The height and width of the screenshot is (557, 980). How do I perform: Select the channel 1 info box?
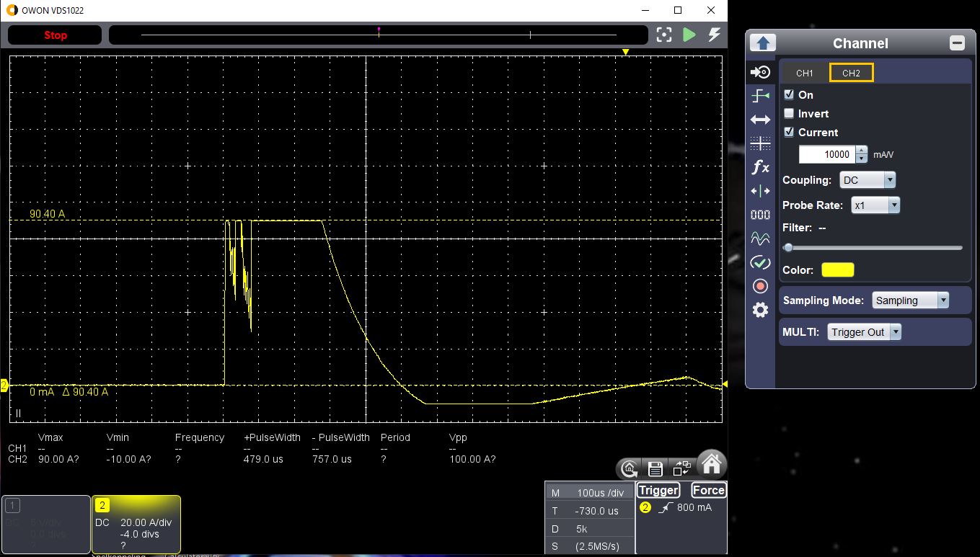pos(46,525)
